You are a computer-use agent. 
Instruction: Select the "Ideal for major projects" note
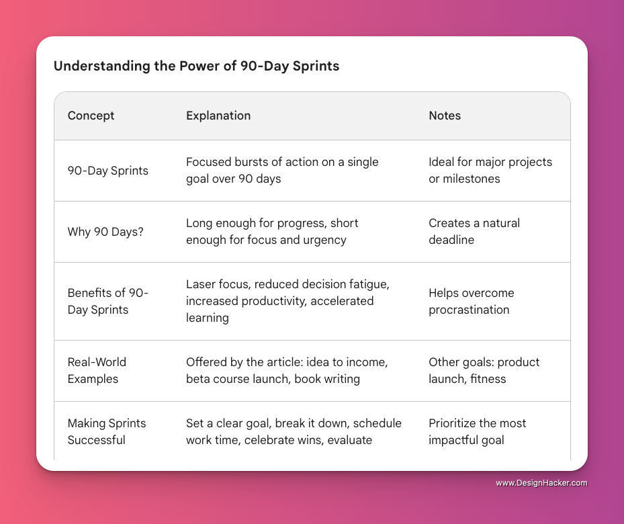(x=490, y=171)
